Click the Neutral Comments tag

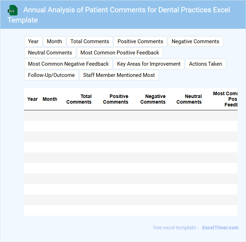(x=50, y=53)
